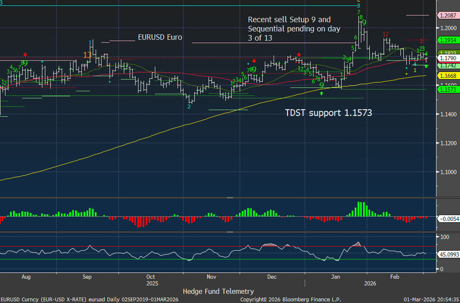Click the red arrow above late November's 9

(254, 61)
